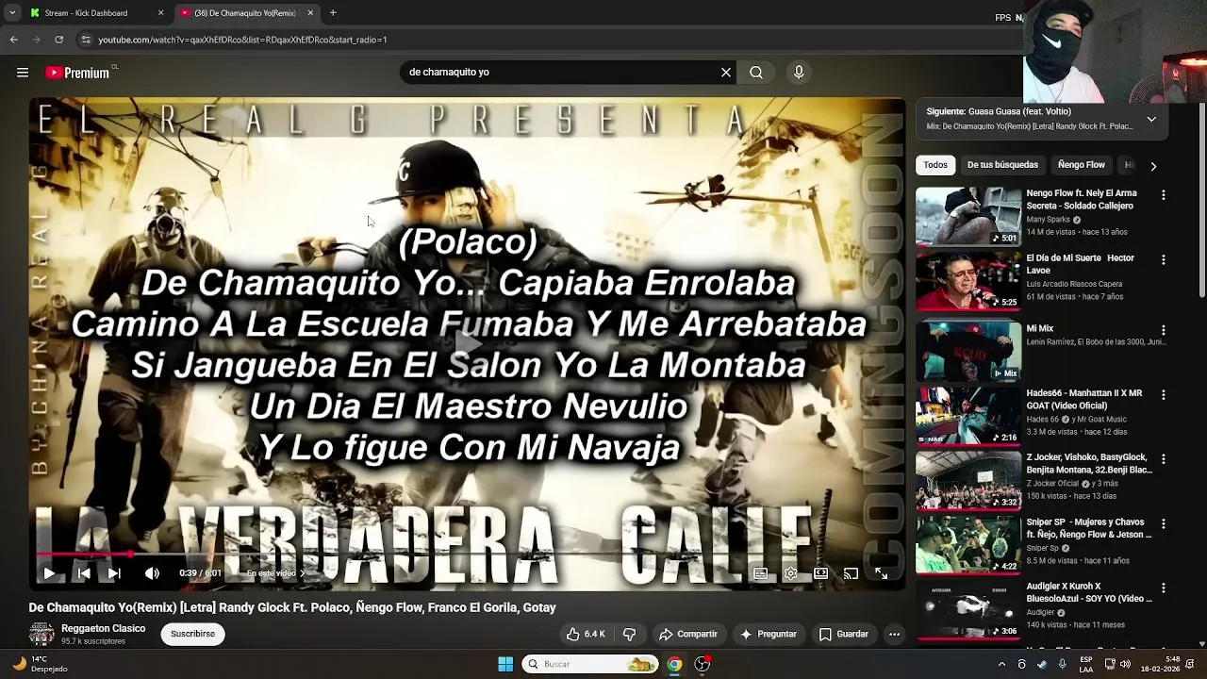Show hidden system tray icons chevron

[1001, 664]
